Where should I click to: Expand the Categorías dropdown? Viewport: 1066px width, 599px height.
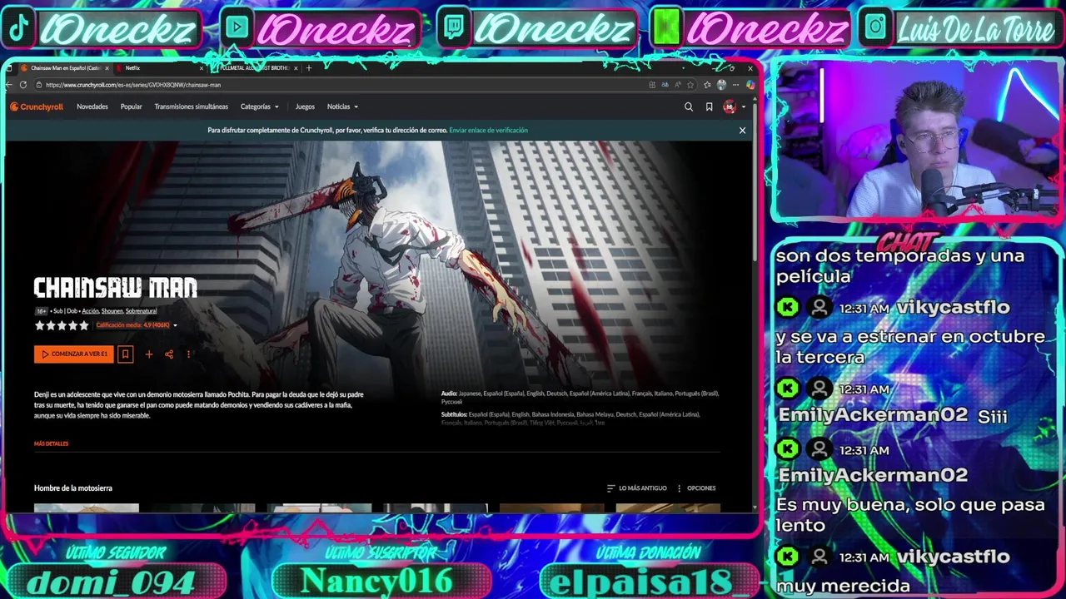coord(260,106)
